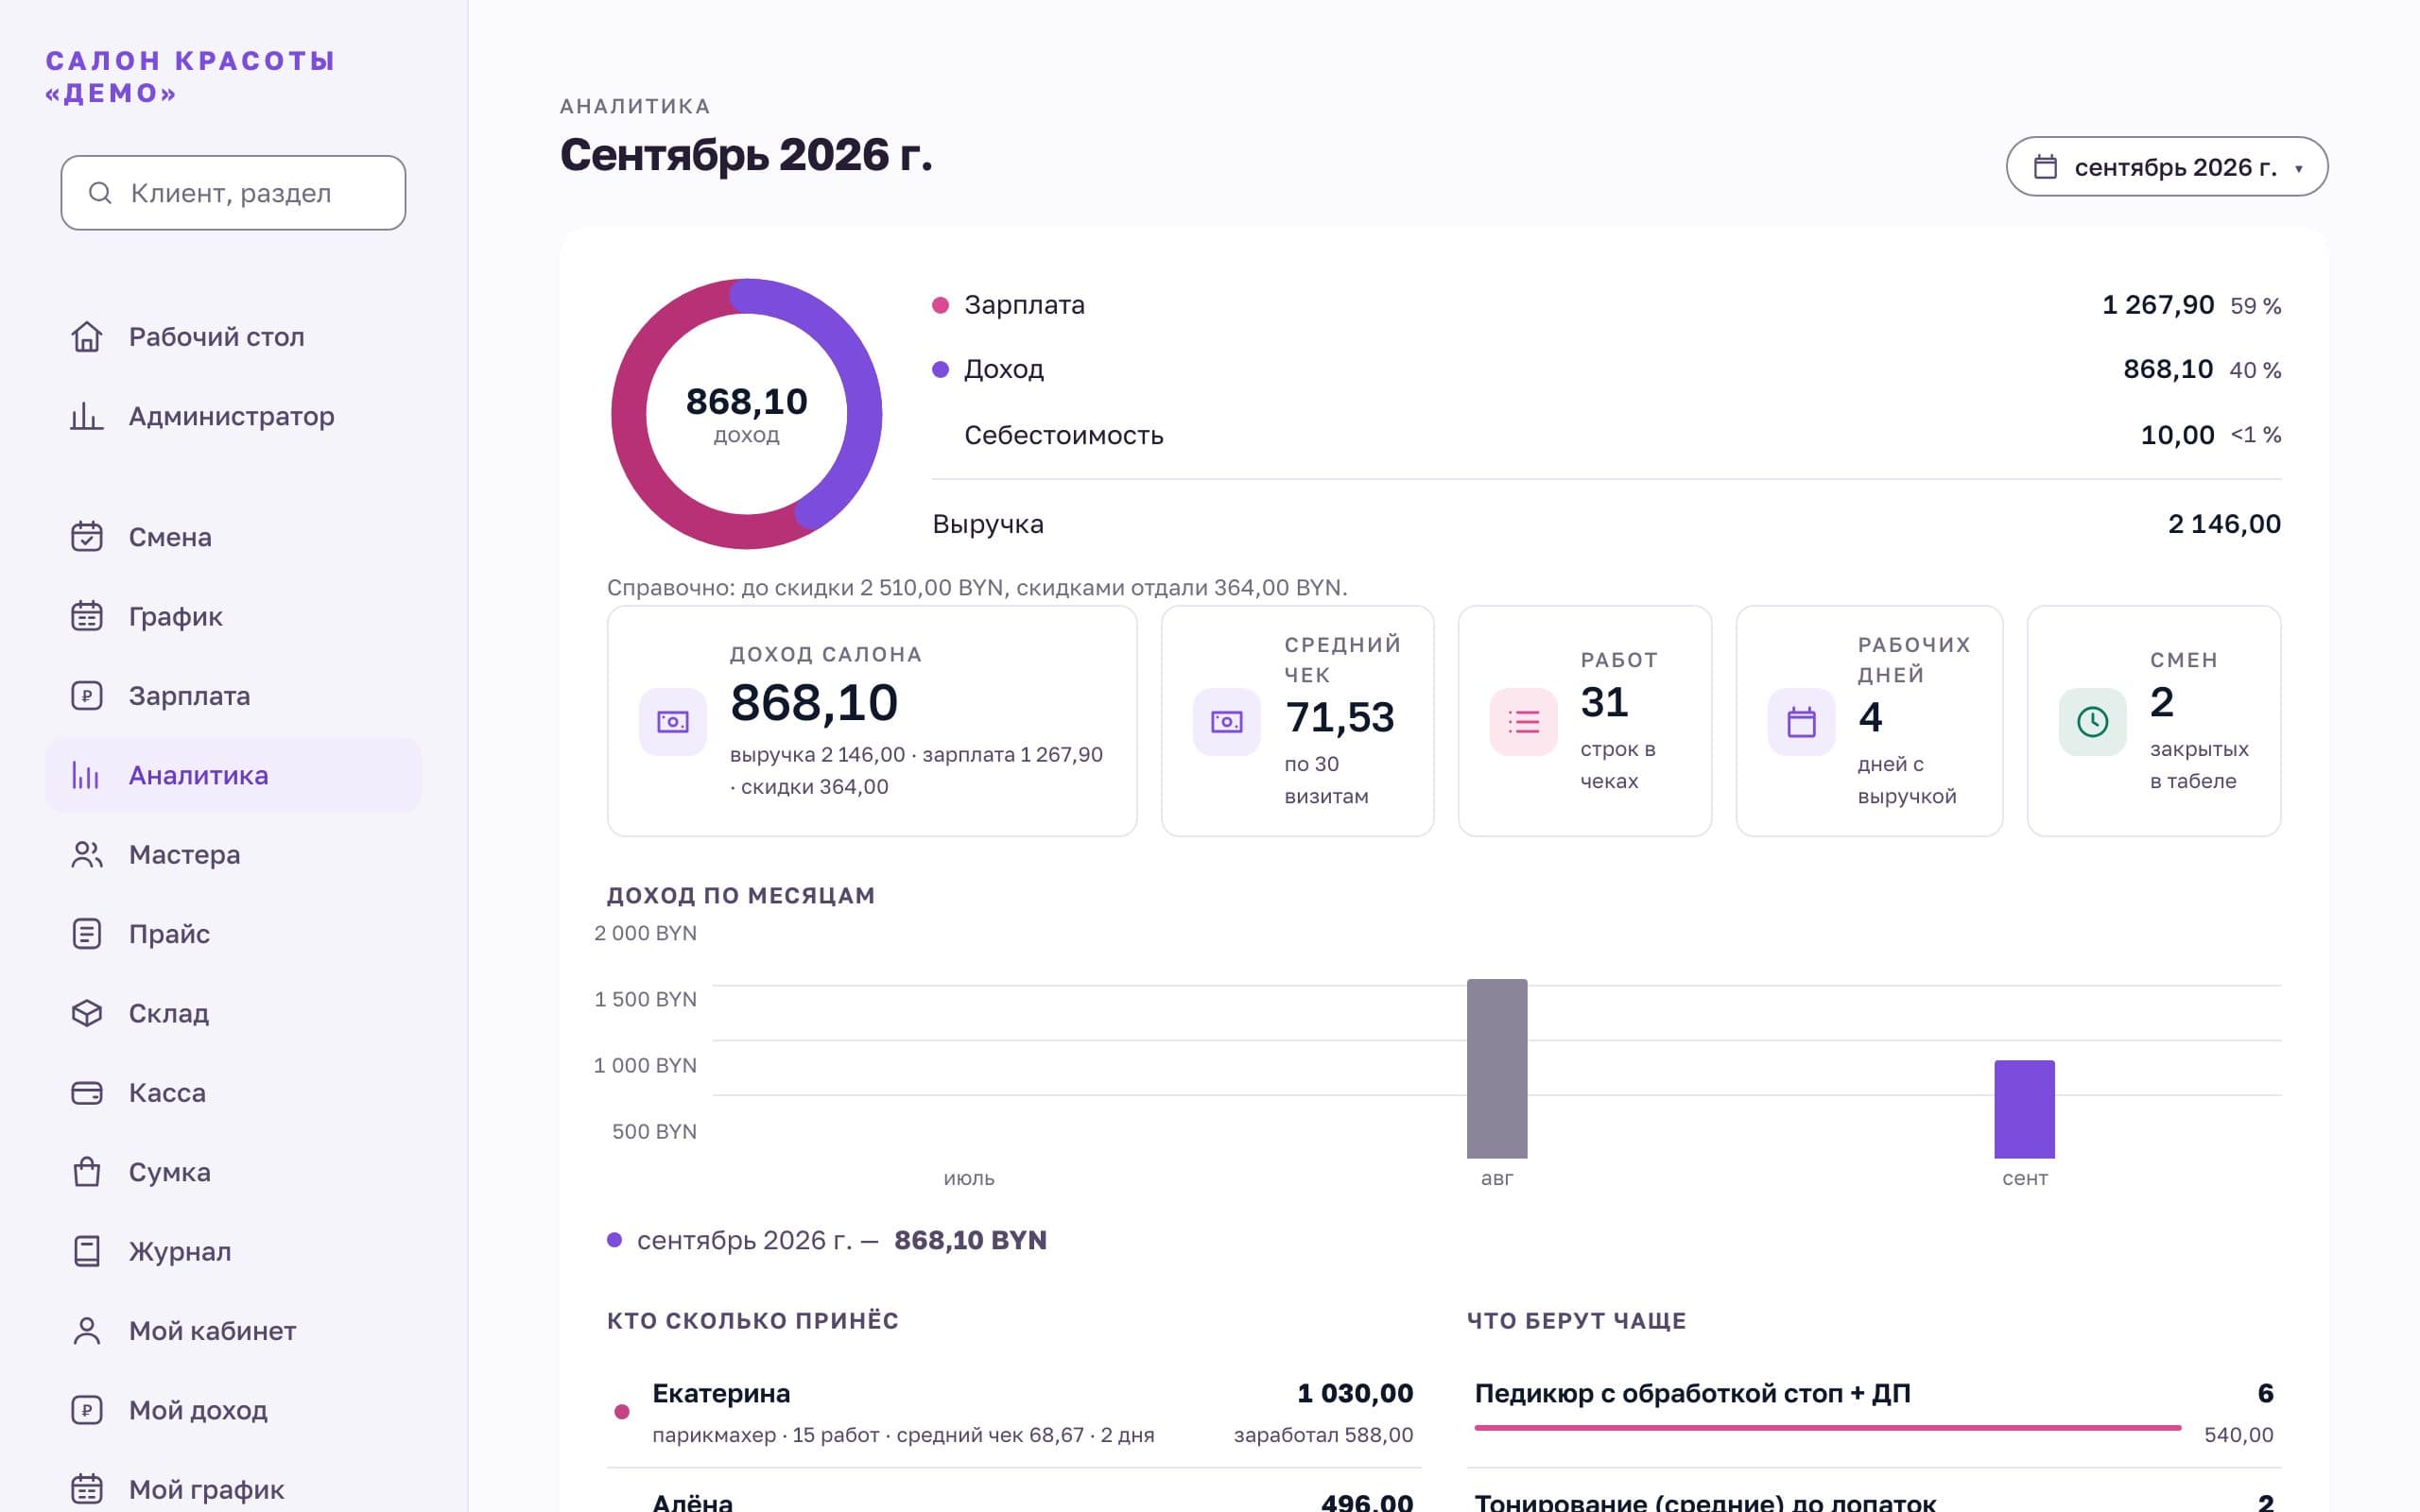Click the Екатерина master row
The image size is (2420, 1512).
point(1014,1412)
